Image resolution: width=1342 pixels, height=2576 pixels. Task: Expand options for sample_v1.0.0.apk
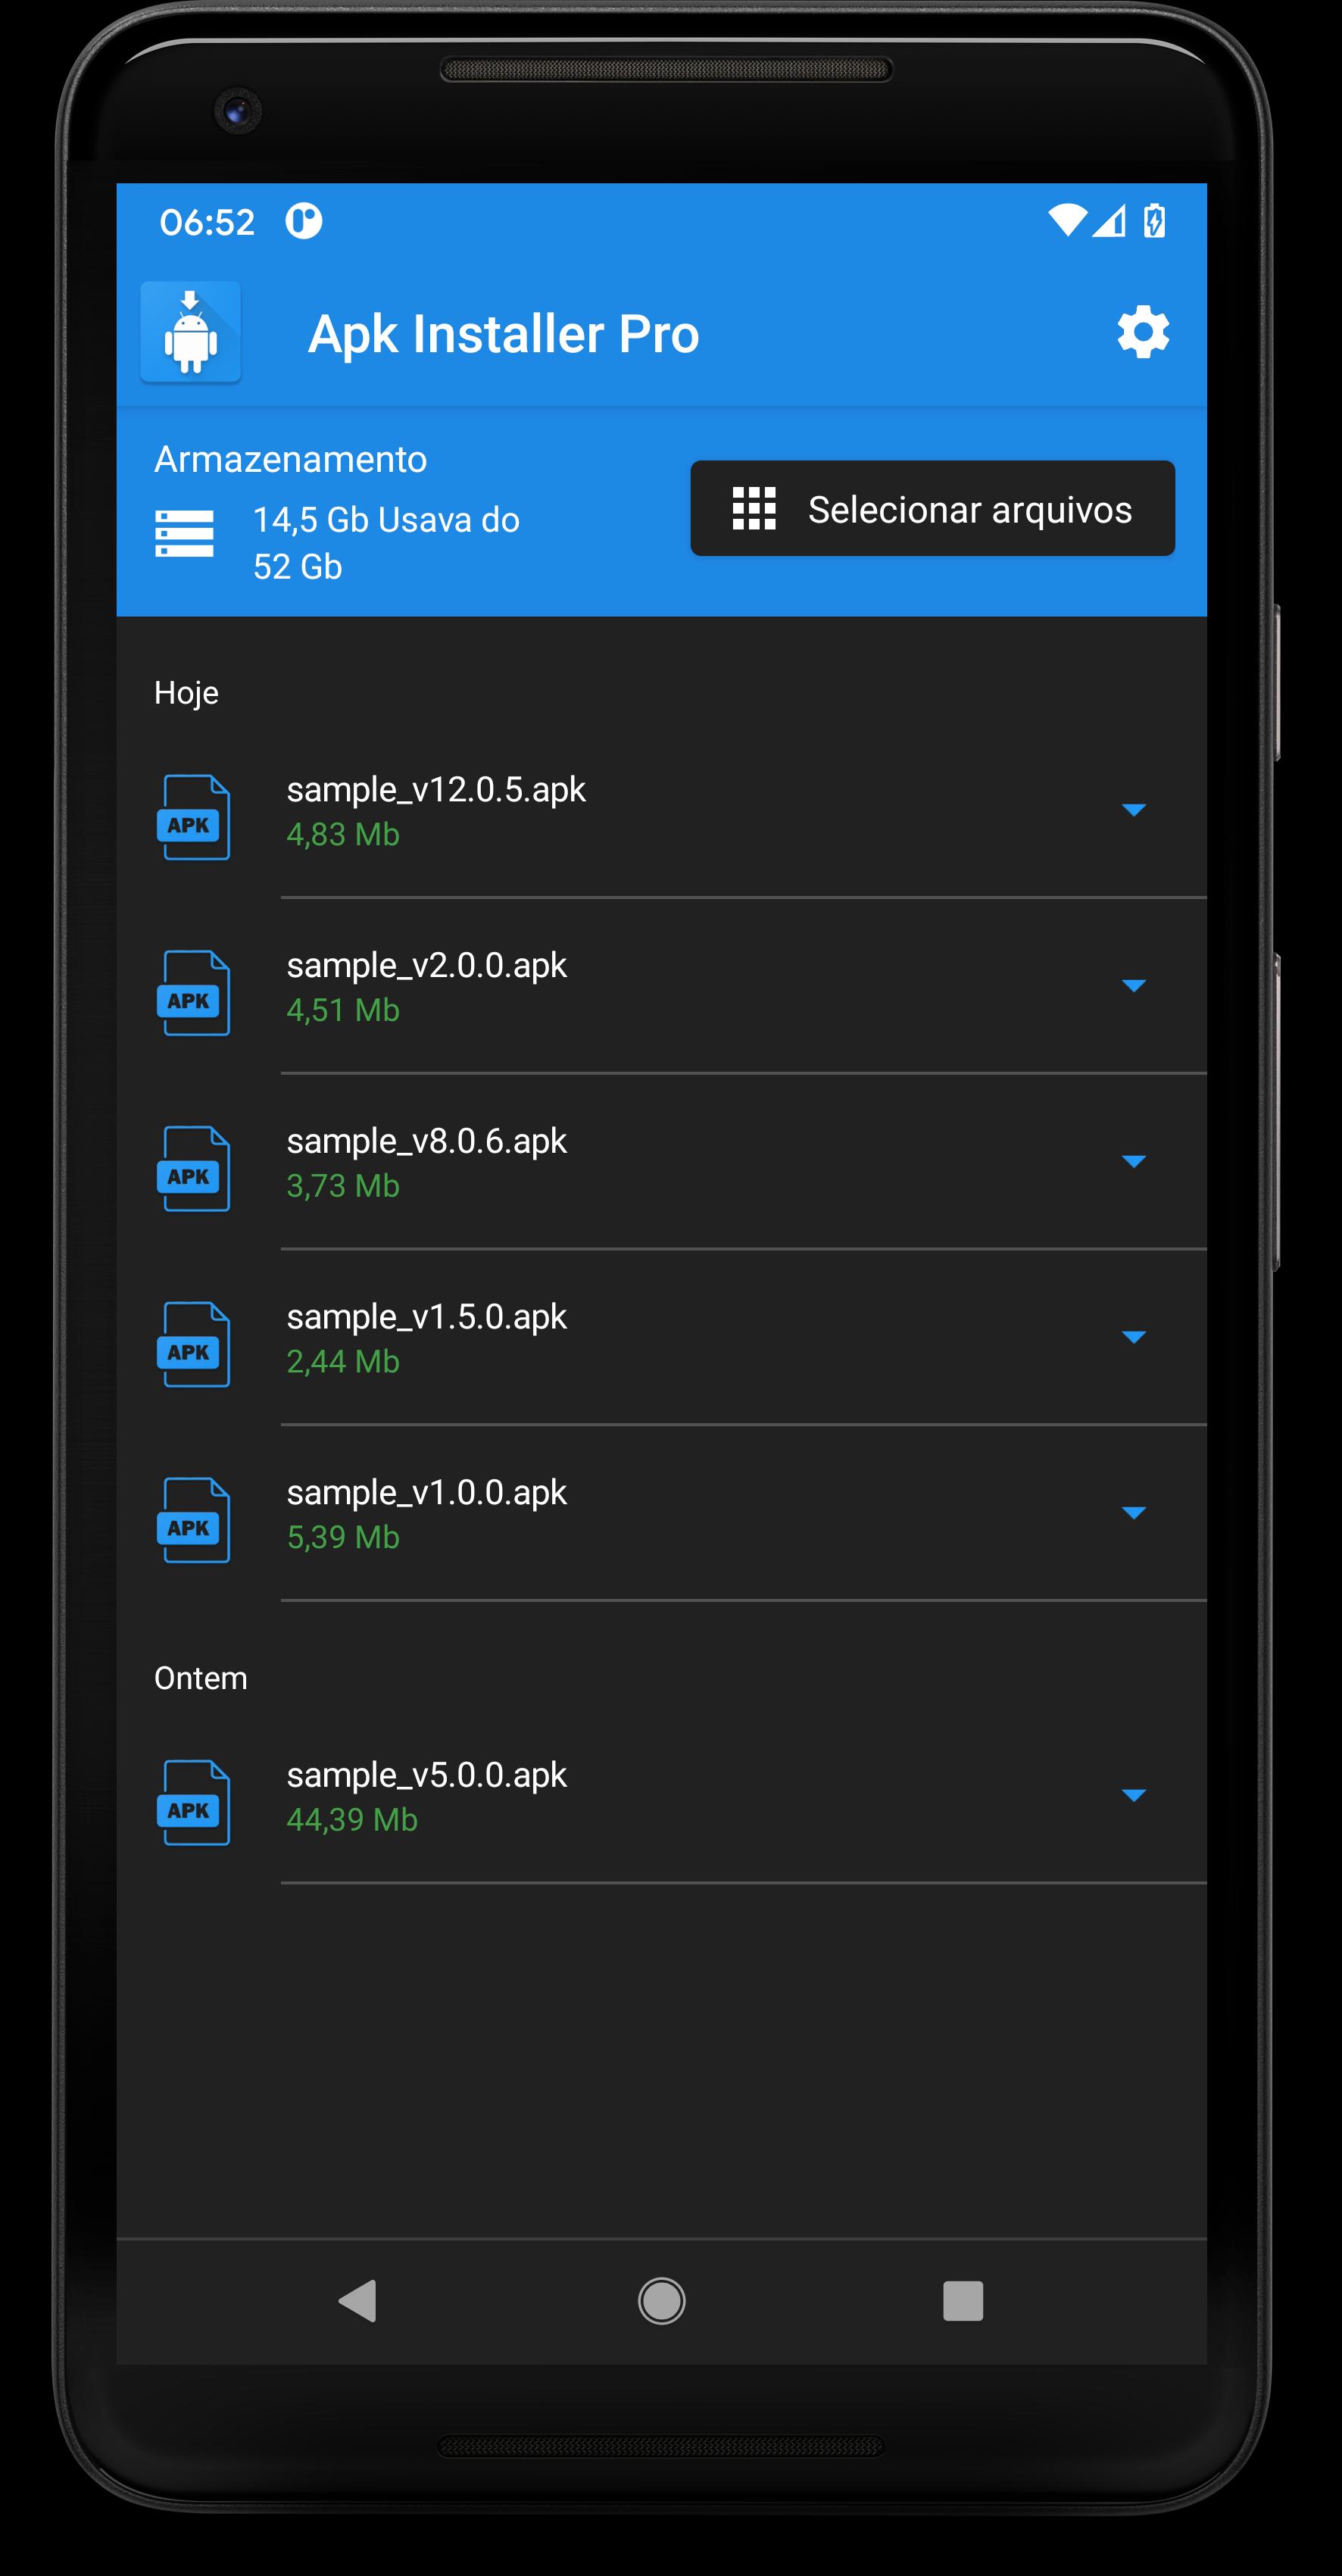point(1133,1513)
